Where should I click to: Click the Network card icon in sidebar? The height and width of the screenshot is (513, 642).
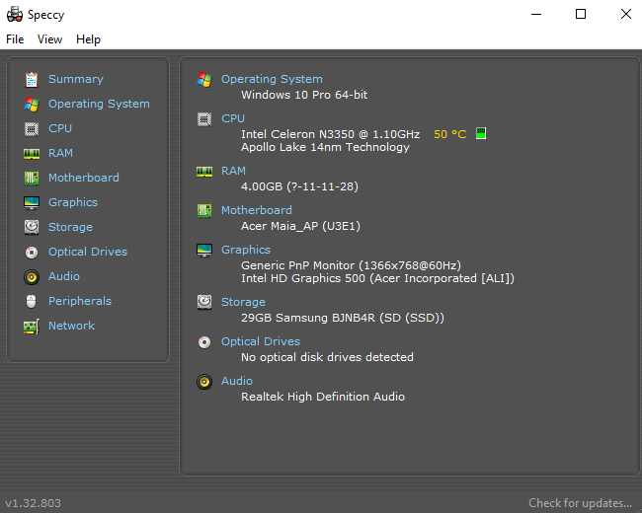[x=32, y=327]
